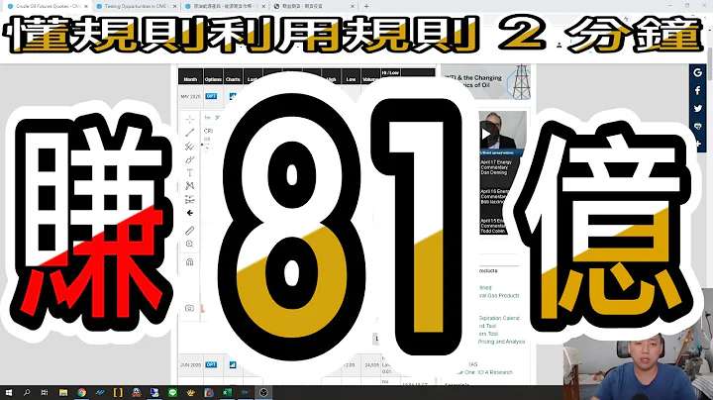713x400 pixels.
Task: Switch to Crude Oil Futures Quotes tab
Action: pos(48,6)
